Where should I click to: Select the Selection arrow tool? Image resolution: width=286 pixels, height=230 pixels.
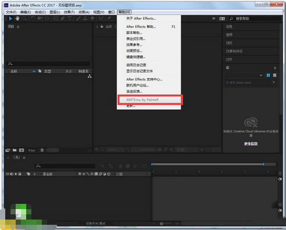click(x=10, y=19)
